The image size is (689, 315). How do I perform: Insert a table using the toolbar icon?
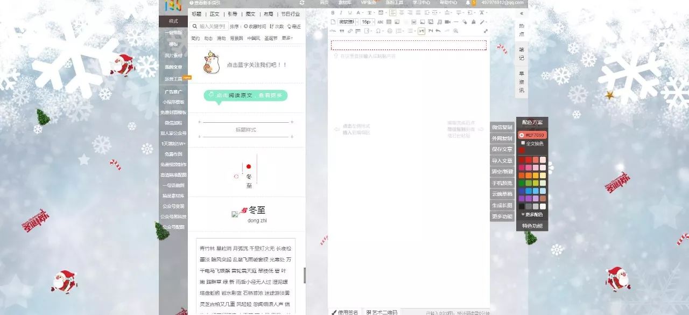tap(390, 22)
